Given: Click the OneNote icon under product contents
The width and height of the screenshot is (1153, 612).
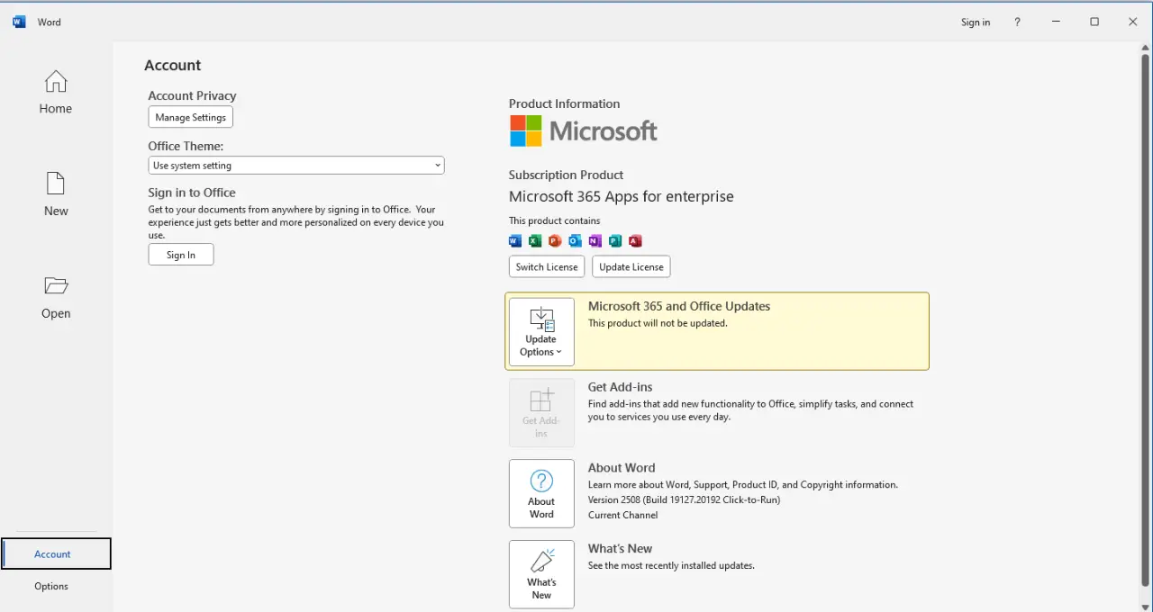Looking at the screenshot, I should pyautogui.click(x=595, y=240).
